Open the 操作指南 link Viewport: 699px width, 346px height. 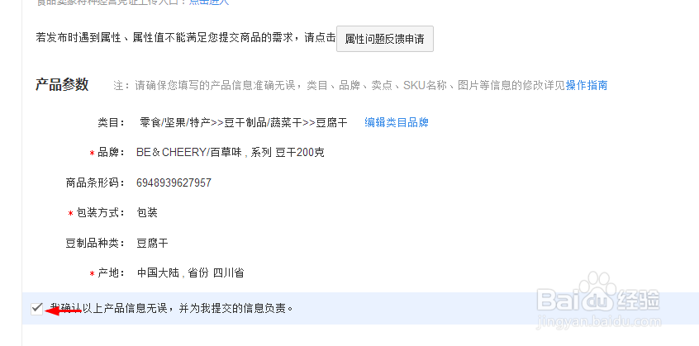586,85
